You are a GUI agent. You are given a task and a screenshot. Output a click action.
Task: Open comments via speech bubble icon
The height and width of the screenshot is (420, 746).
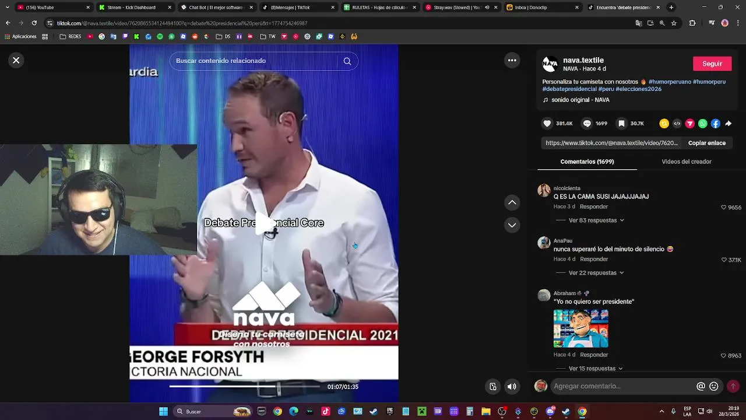click(587, 124)
